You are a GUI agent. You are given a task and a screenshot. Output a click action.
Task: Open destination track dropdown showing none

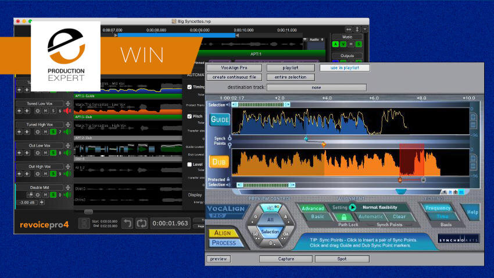pyautogui.click(x=316, y=88)
